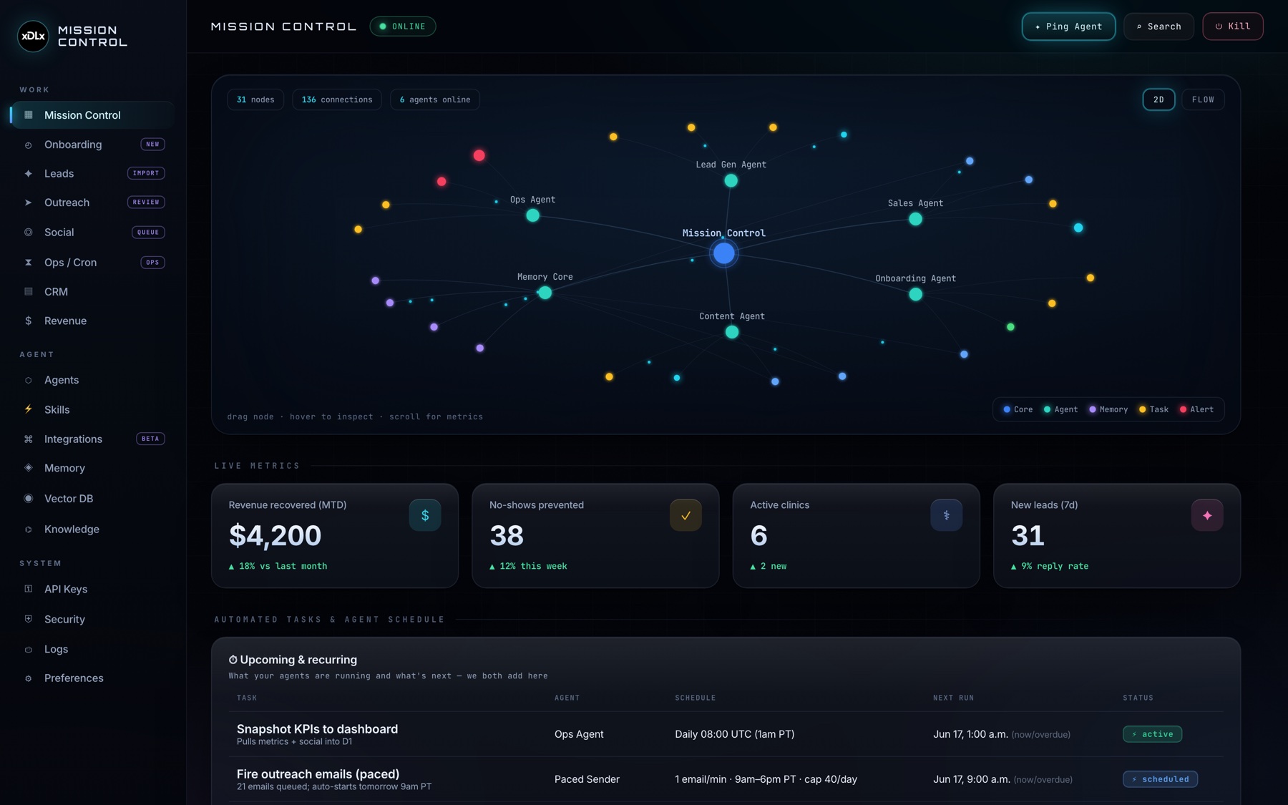Click the Core blue legend dot
The height and width of the screenshot is (805, 1288).
pos(1007,409)
